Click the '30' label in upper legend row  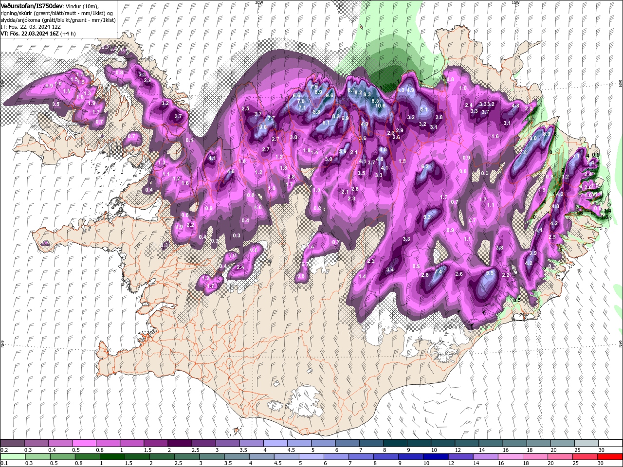click(x=602, y=450)
